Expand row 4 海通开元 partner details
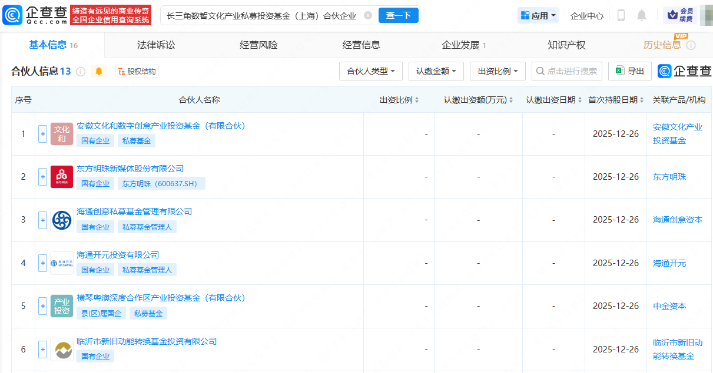713x373 pixels. point(42,263)
